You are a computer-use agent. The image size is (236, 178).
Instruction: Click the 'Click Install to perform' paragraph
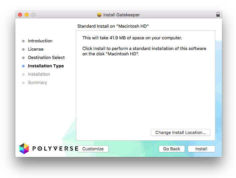pyautogui.click(x=144, y=51)
